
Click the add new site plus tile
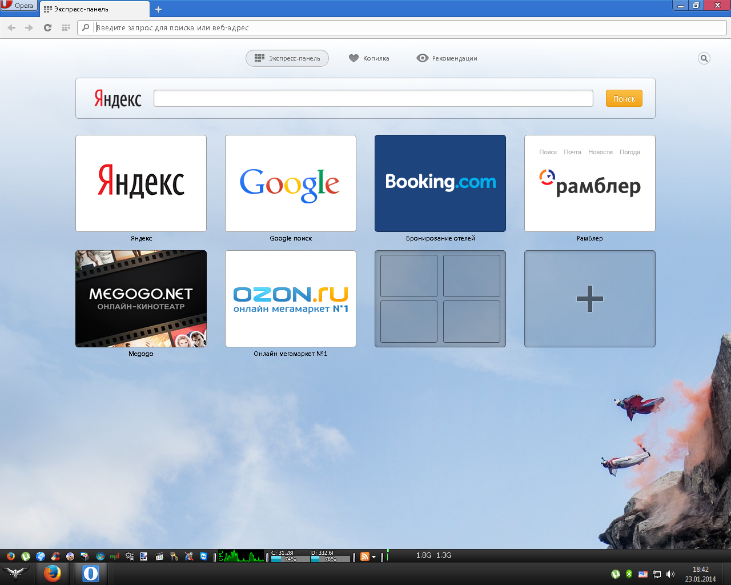click(589, 299)
